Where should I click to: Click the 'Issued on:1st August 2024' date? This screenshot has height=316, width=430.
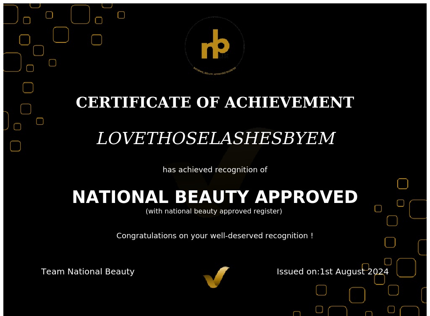(x=333, y=271)
